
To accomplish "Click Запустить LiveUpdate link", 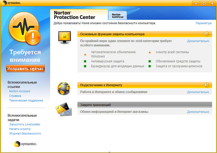I will tap(25, 124).
